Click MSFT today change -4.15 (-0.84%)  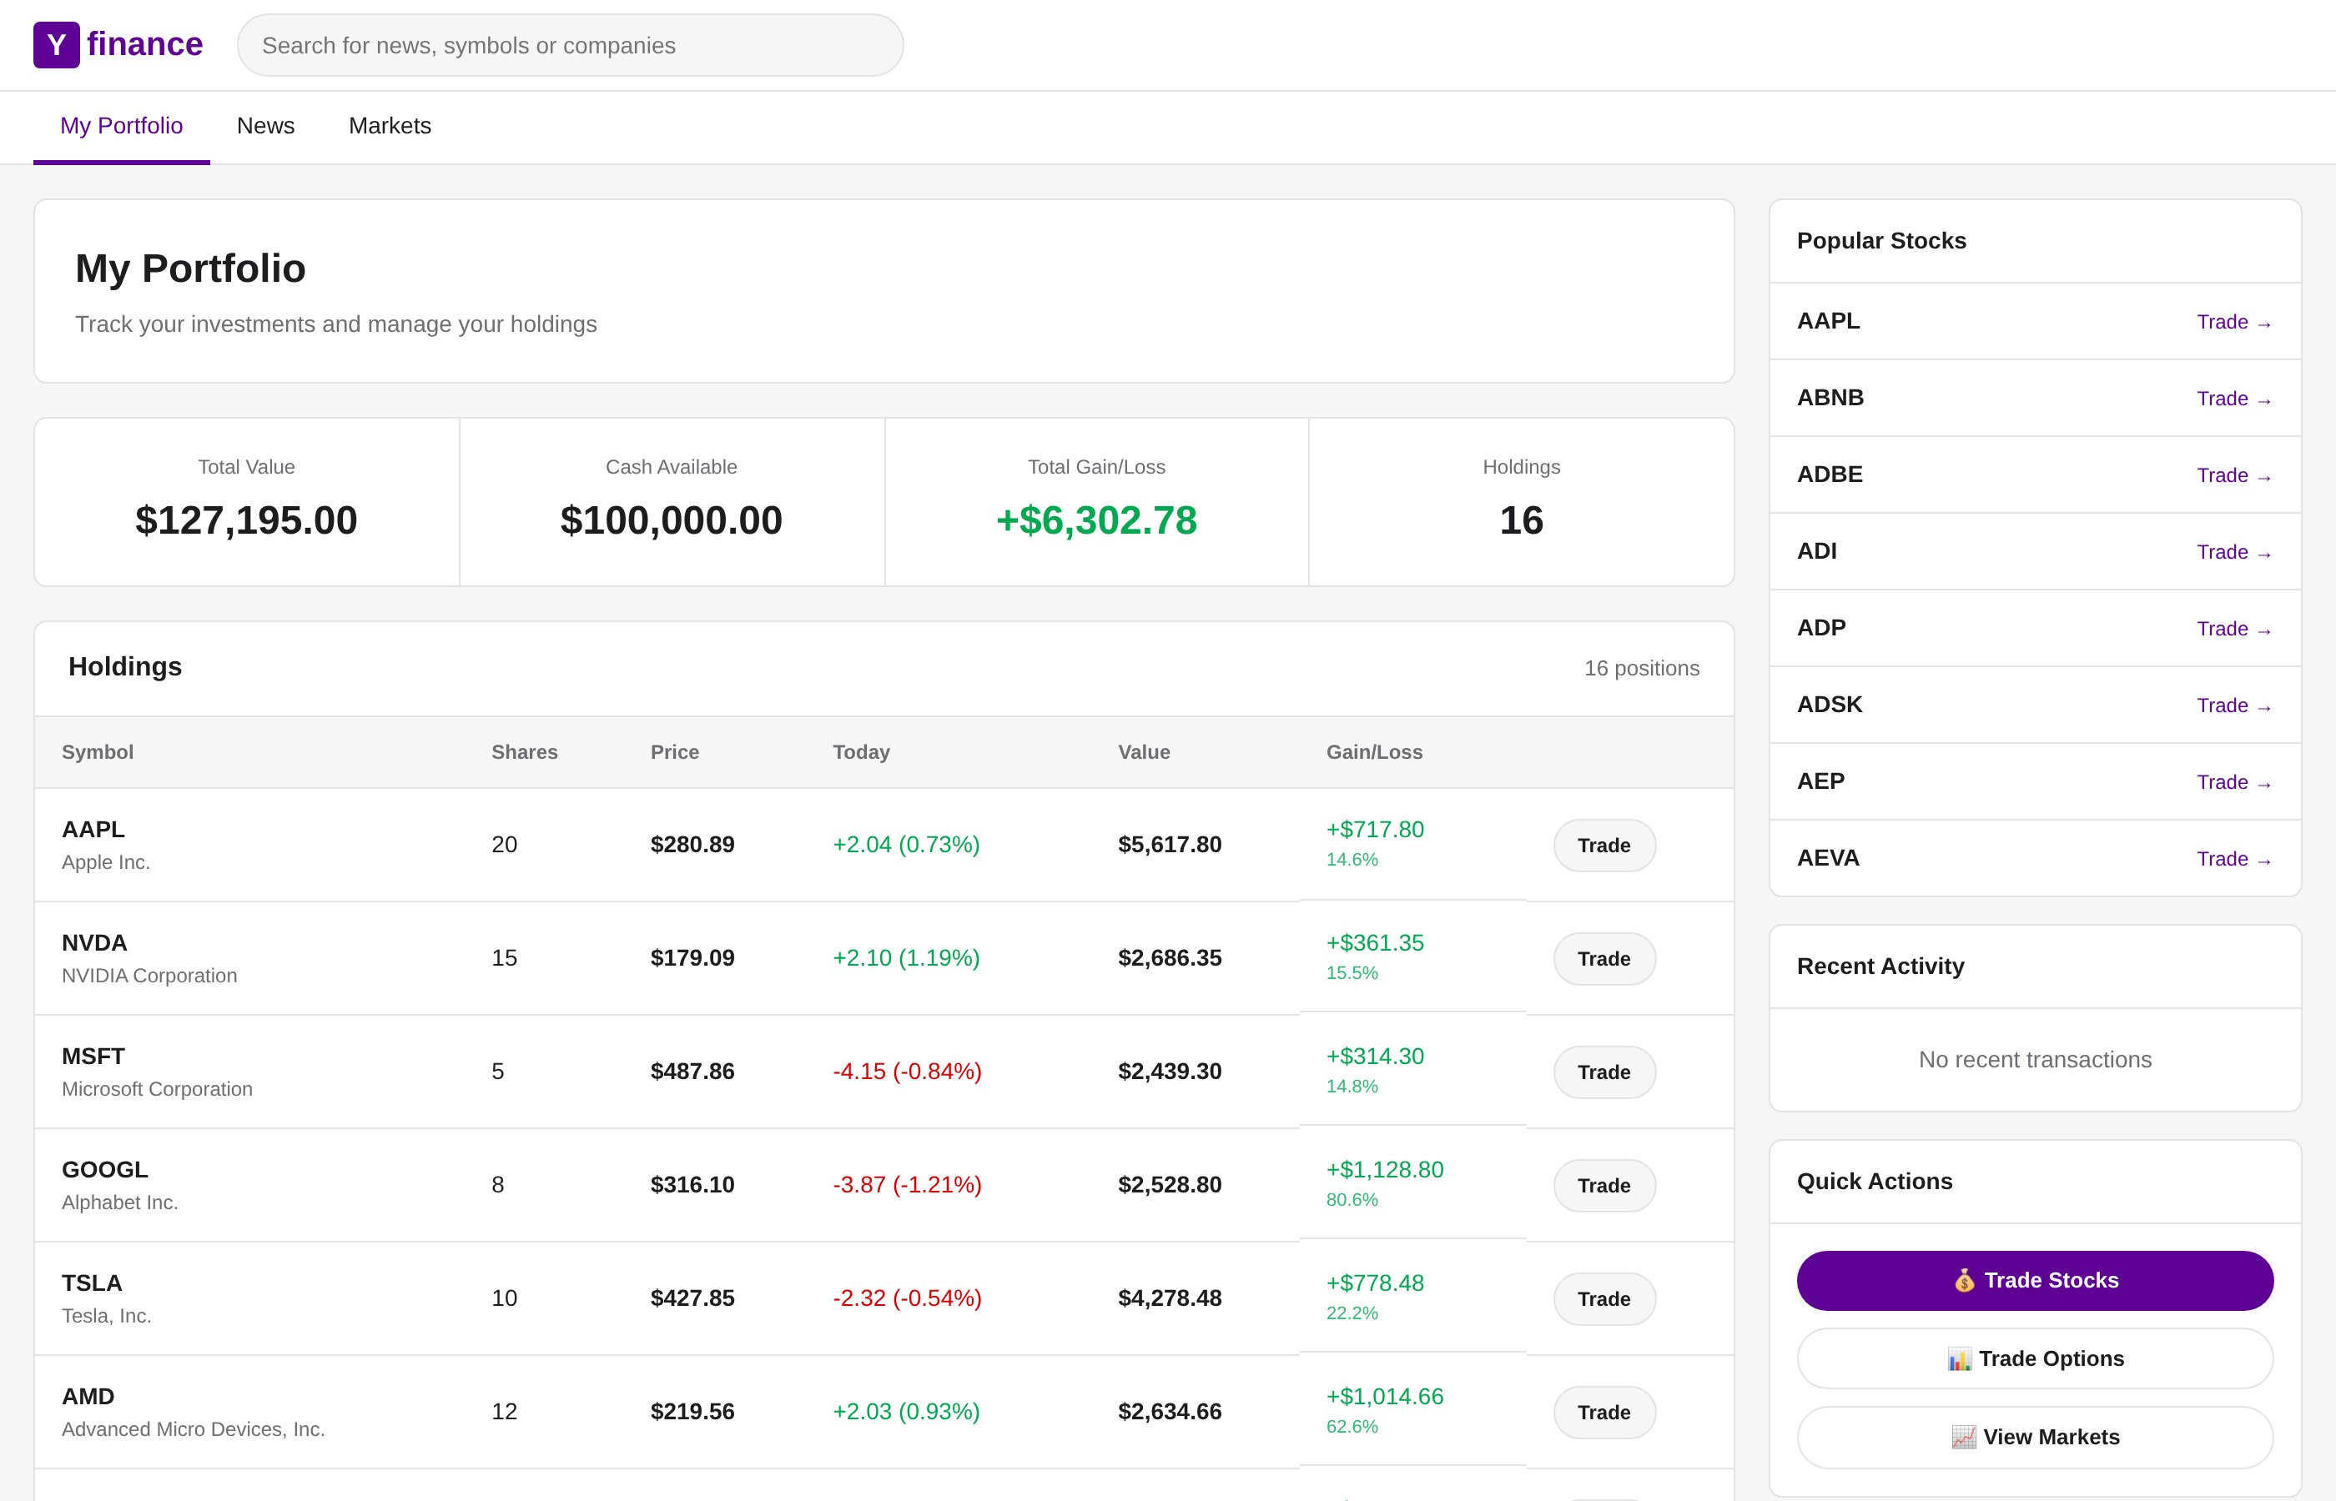[907, 1072]
